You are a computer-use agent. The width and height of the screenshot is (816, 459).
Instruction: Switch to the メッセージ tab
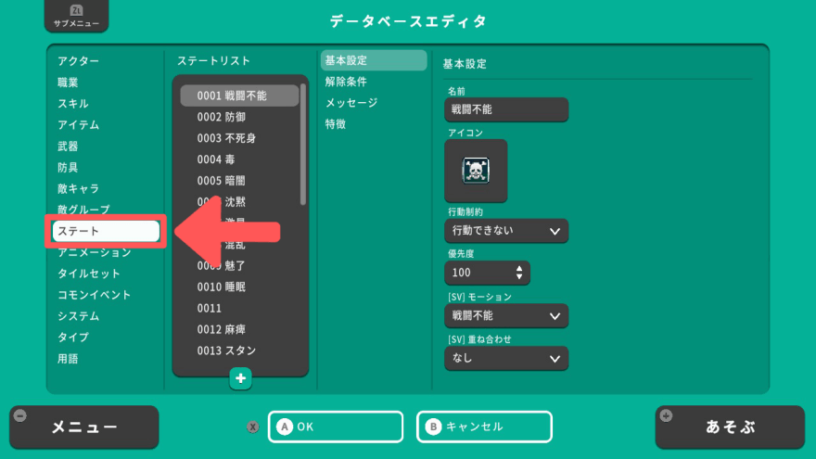click(x=351, y=103)
